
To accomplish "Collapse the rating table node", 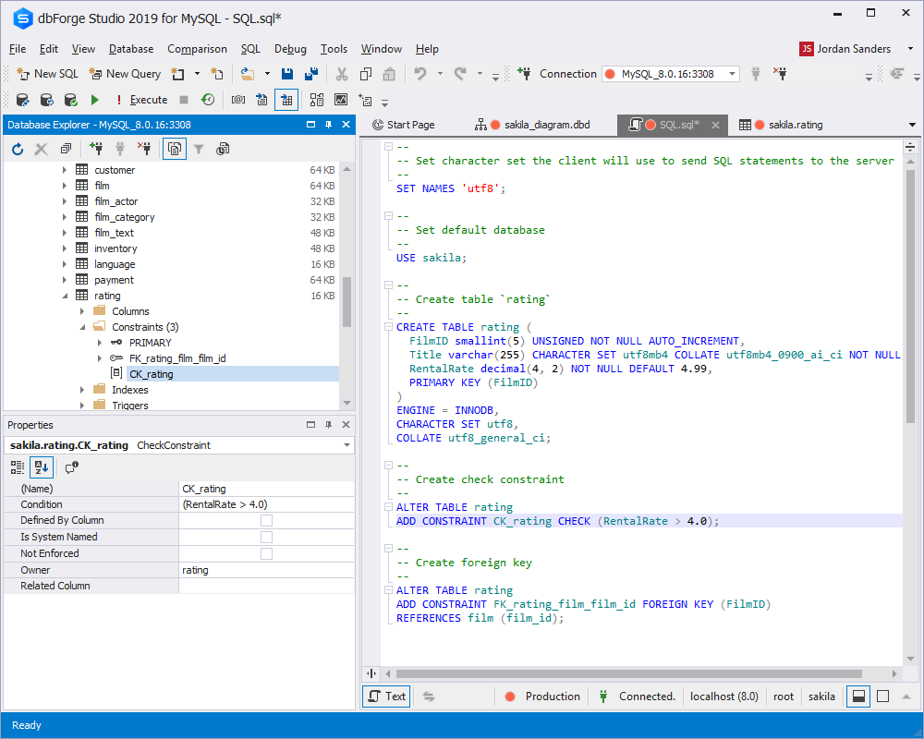I will coord(64,295).
